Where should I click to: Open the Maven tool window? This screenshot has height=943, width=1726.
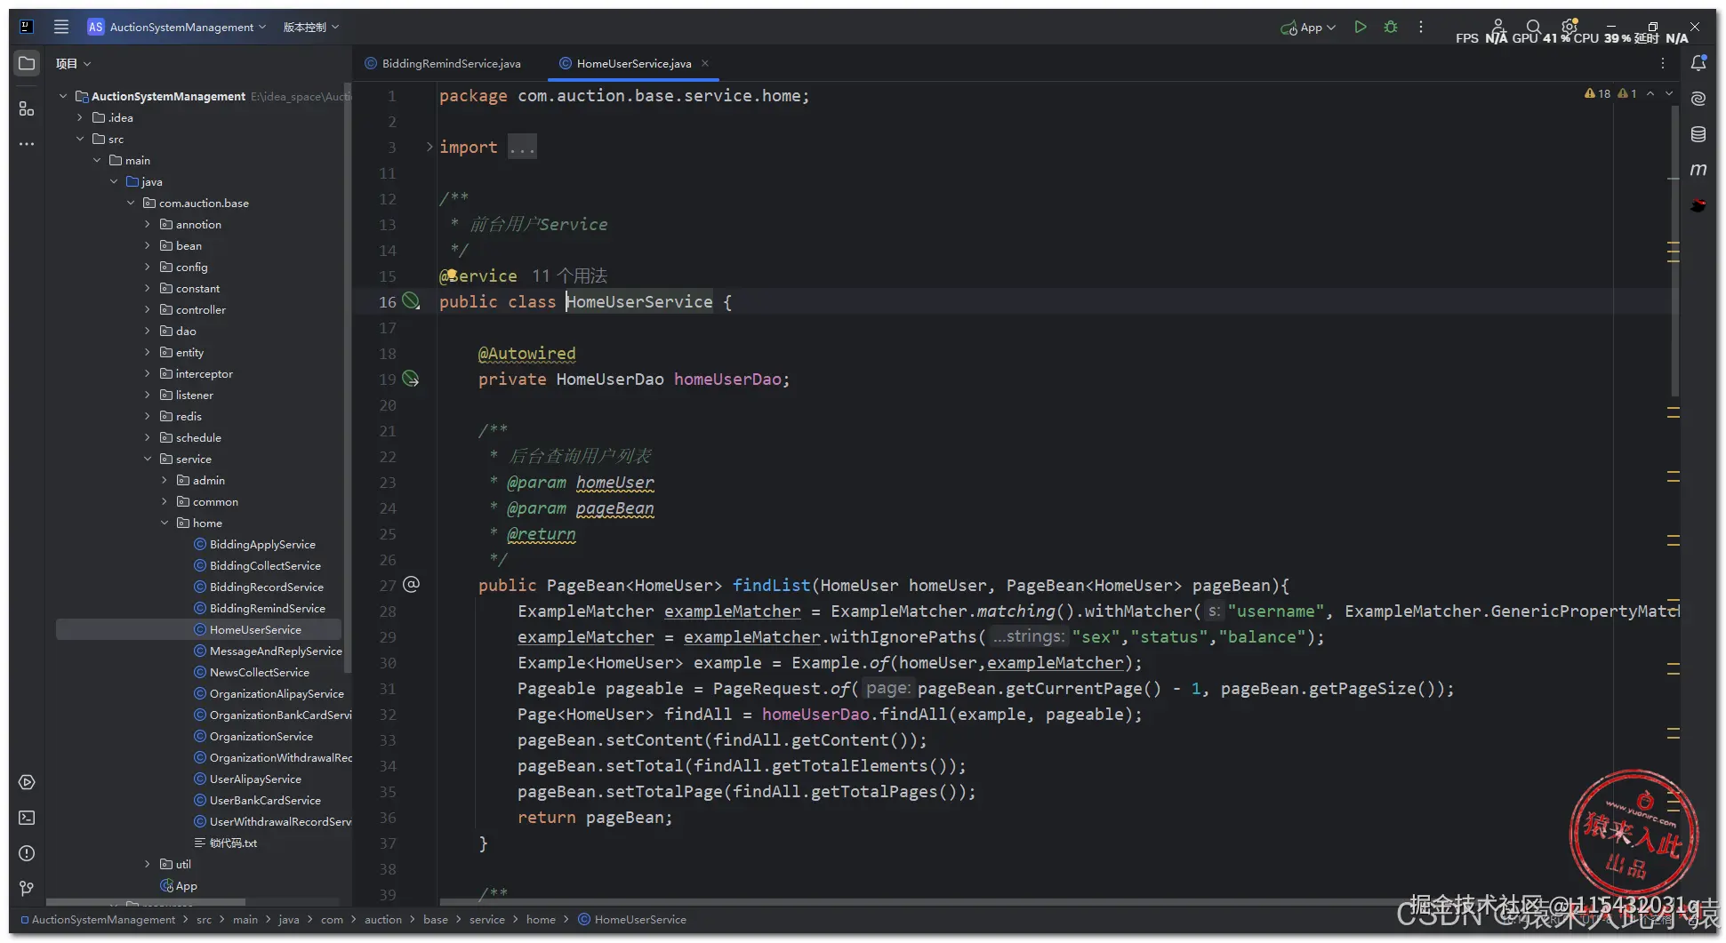(1698, 170)
